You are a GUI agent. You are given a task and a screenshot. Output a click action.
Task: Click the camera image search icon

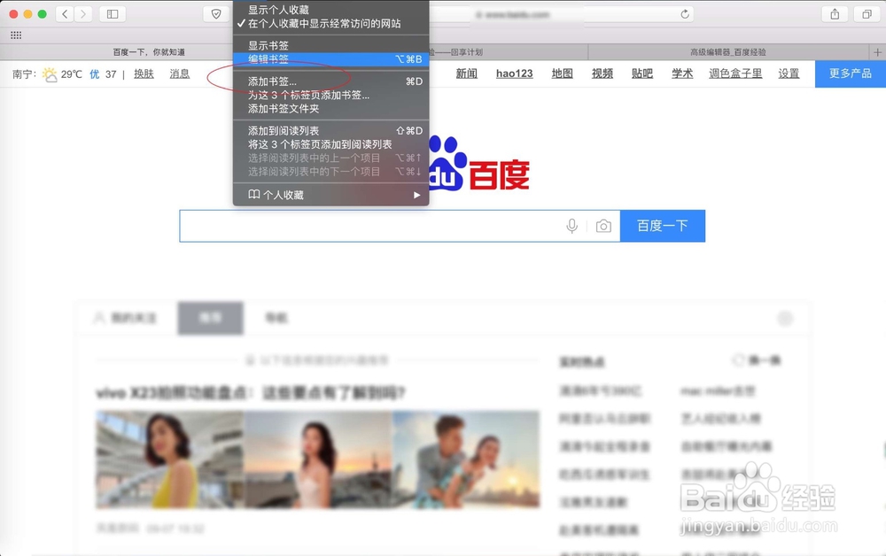tap(603, 227)
